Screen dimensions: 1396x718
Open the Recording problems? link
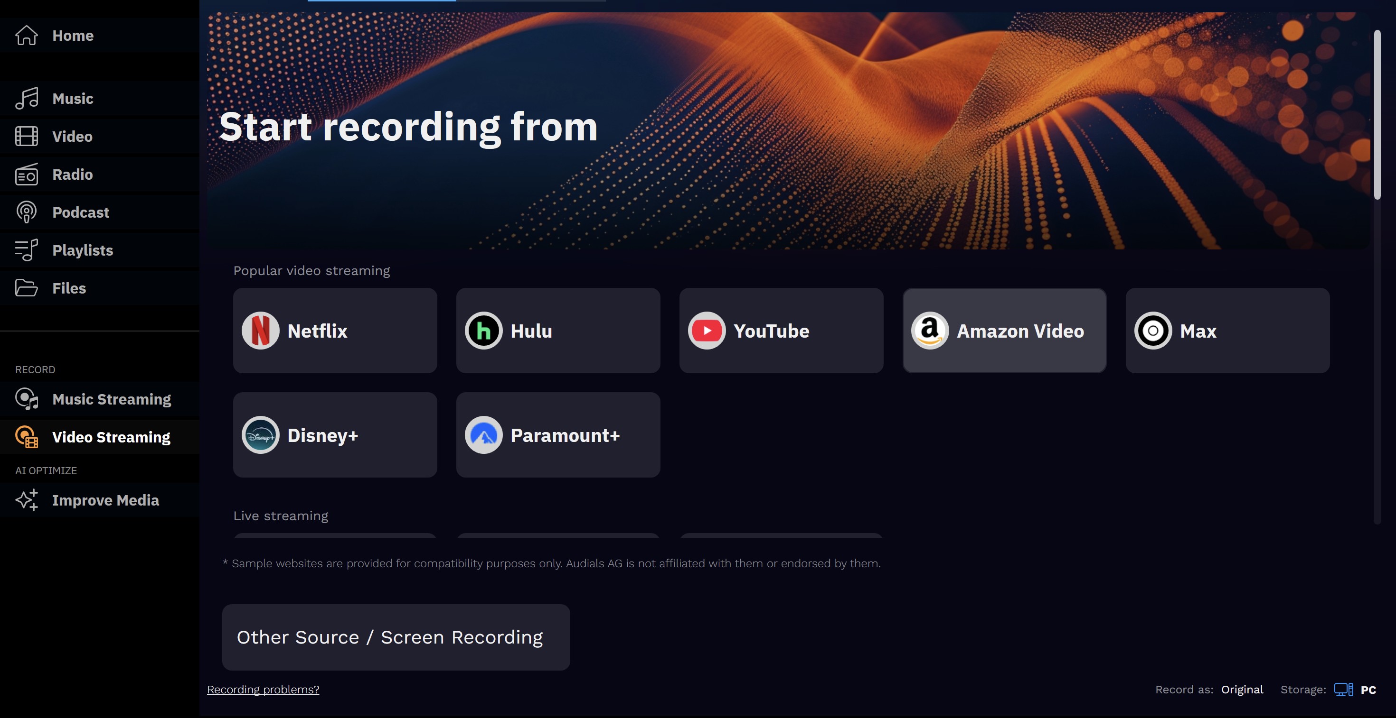coord(263,690)
